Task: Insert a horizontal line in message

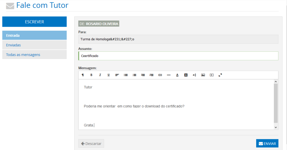Action: (169, 75)
